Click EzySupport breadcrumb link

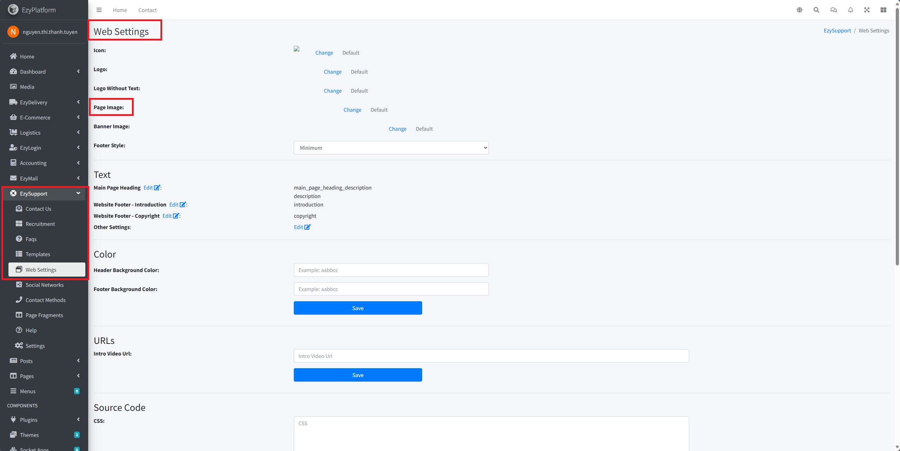(837, 31)
